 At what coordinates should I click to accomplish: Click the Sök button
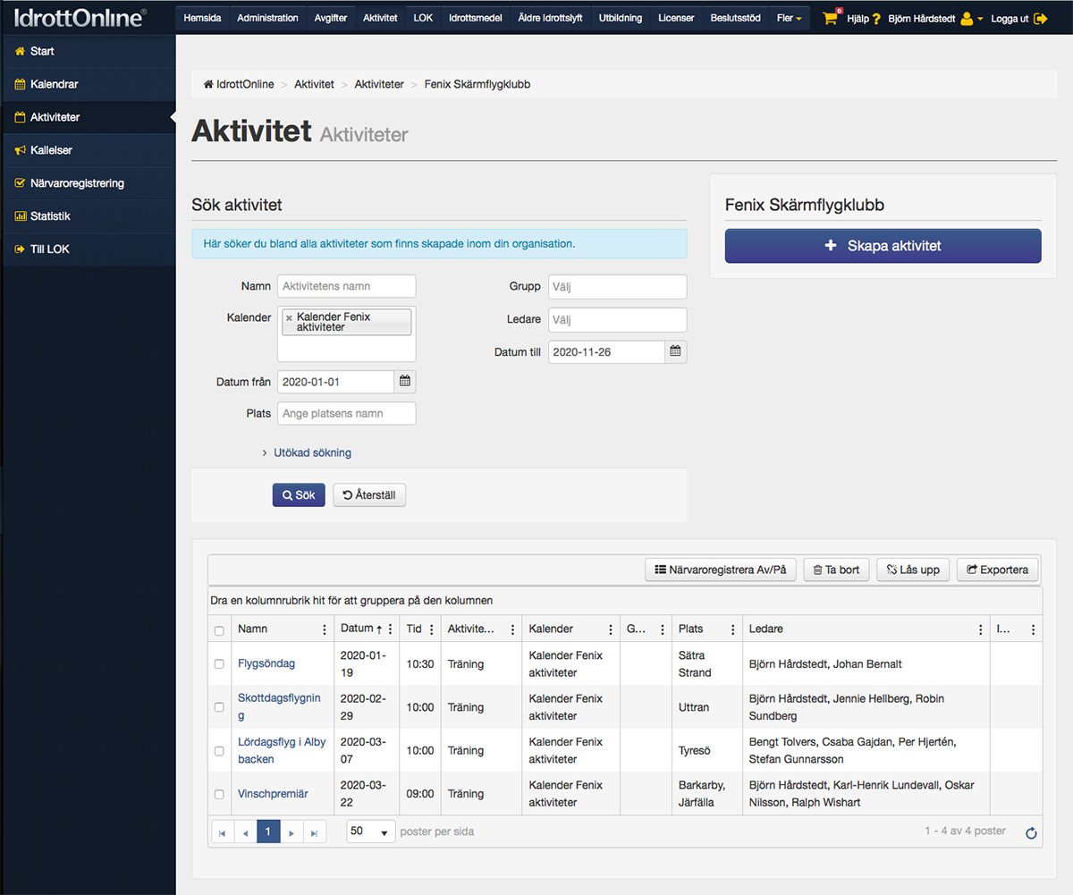click(x=299, y=495)
